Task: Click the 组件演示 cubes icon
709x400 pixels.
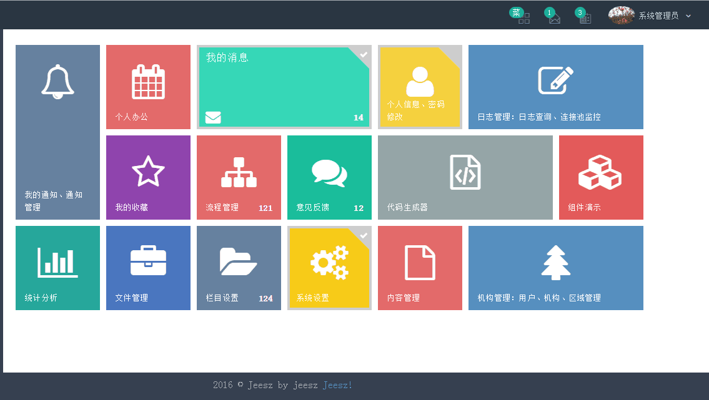Action: [601, 172]
